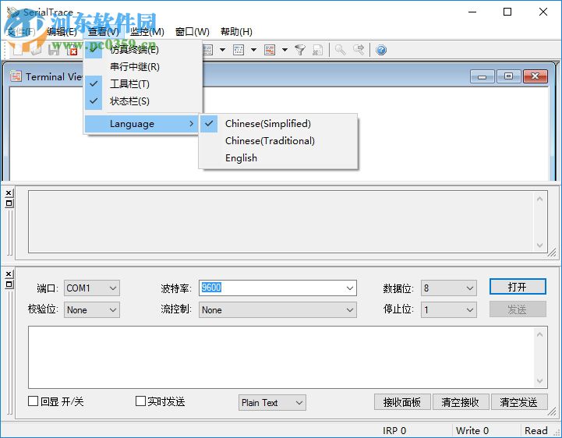Expand the arrow next to list view icon
Image resolution: width=562 pixels, height=438 pixels.
pyautogui.click(x=222, y=50)
